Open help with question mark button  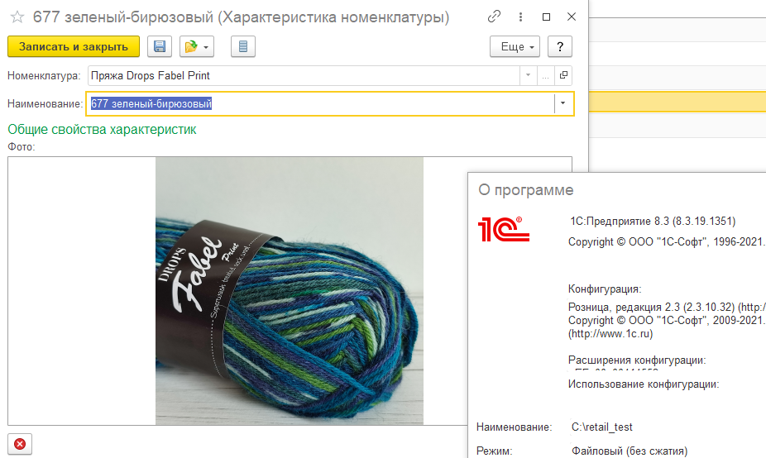560,46
